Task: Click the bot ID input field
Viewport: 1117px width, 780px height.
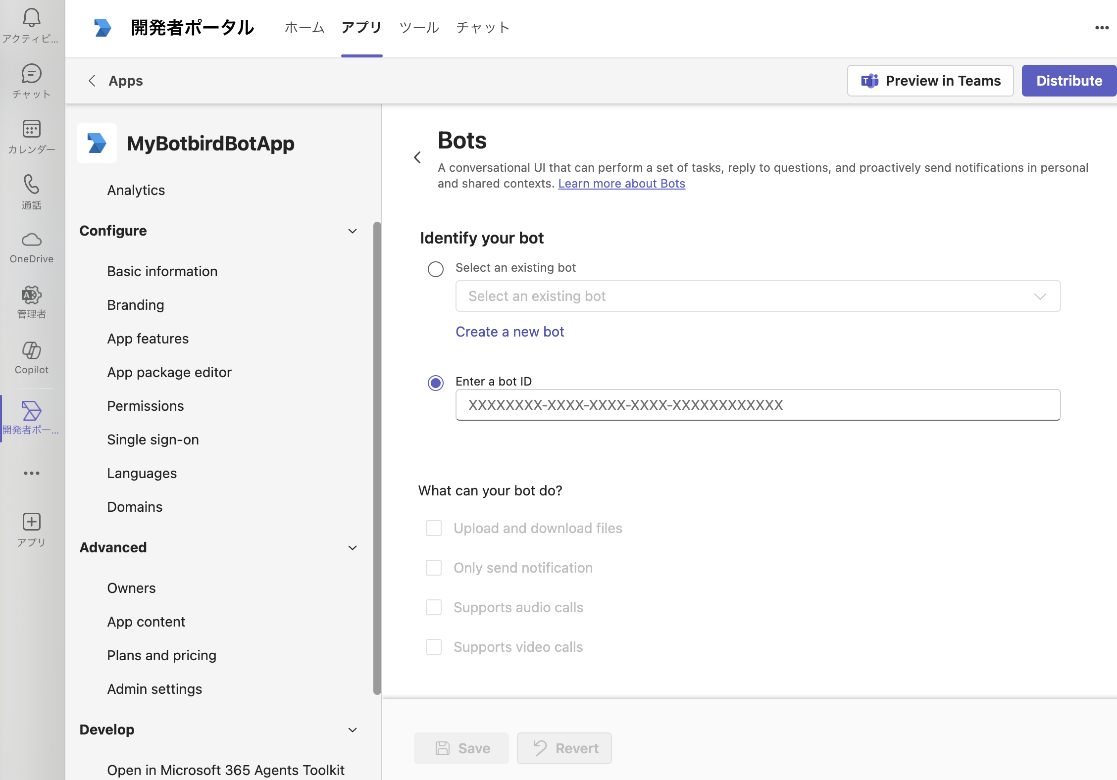Action: [758, 405]
